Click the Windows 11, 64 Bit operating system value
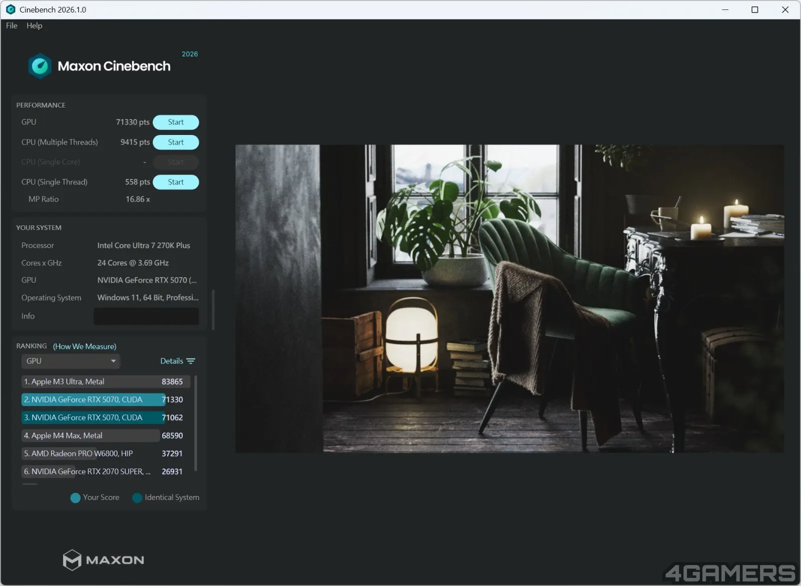 pos(148,297)
